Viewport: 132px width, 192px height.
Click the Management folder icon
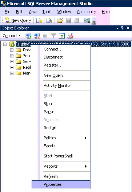coord(19,73)
